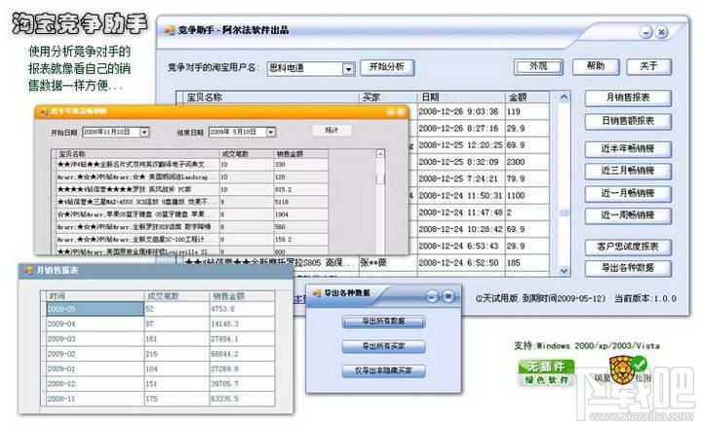Open the 开始日期 date dropdown
Screen dimensions: 702x426
click(144, 132)
